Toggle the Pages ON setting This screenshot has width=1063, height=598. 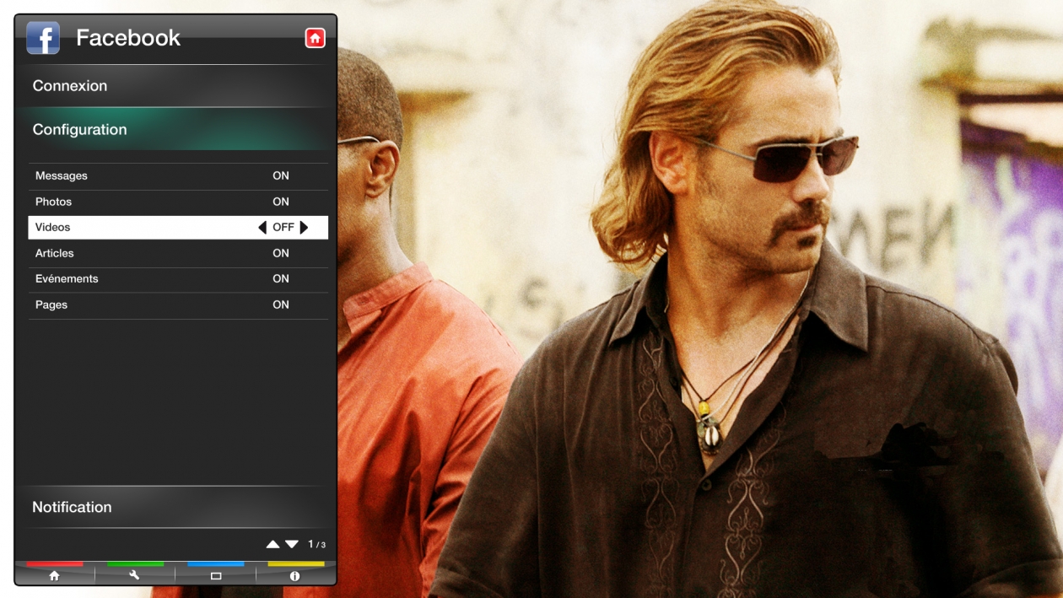coord(280,304)
